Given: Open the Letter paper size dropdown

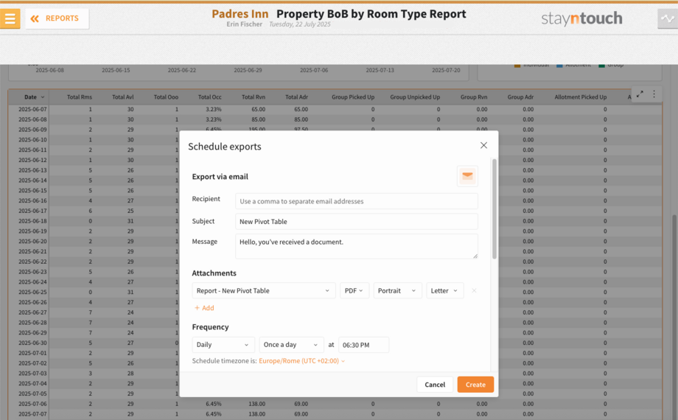Looking at the screenshot, I should 444,290.
